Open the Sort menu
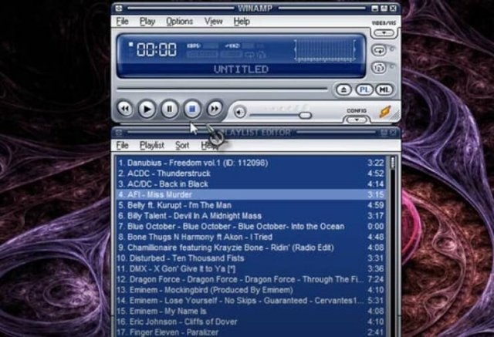Image resolution: width=494 pixels, height=337 pixels. coord(182,146)
